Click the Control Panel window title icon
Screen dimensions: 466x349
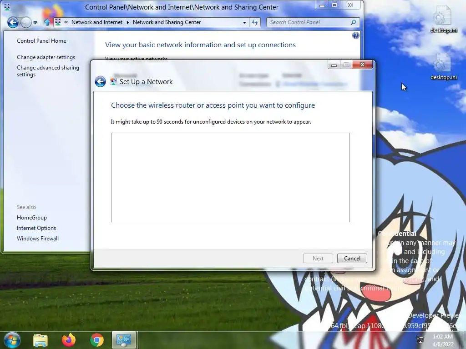7,6
